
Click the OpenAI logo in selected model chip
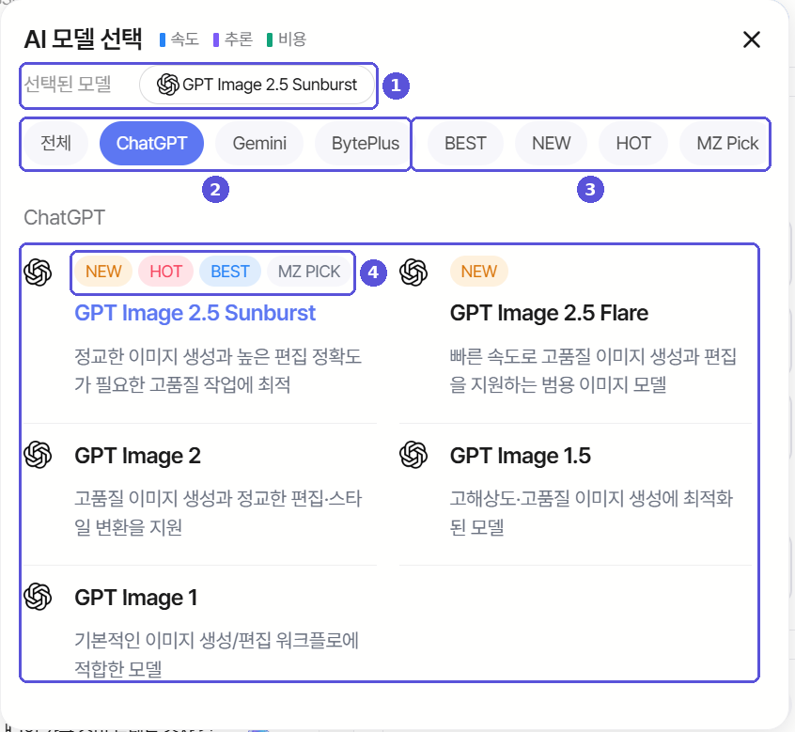[x=168, y=85]
